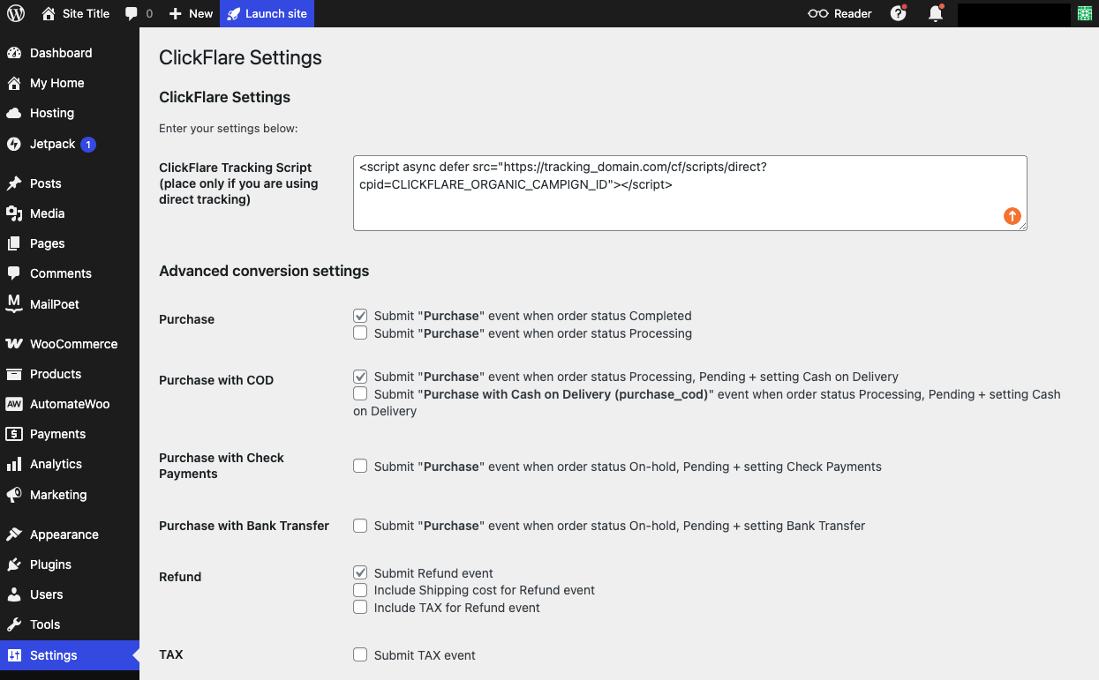Viewport: 1099px width, 680px height.
Task: Open the Dashboard link in sidebar
Action: tap(60, 53)
